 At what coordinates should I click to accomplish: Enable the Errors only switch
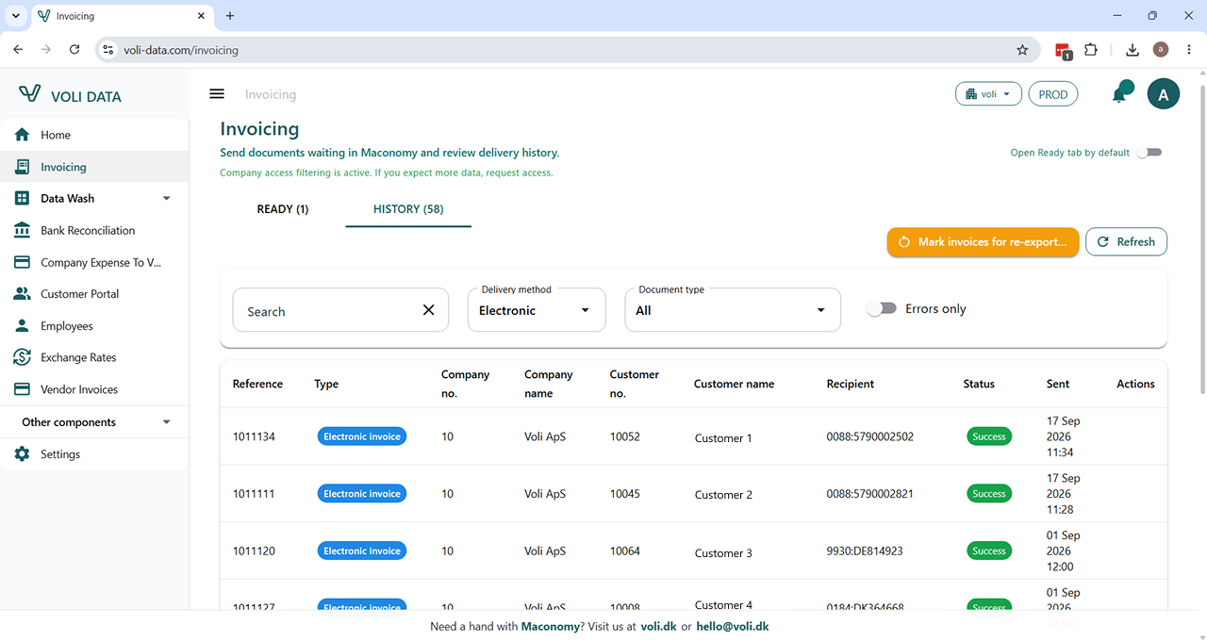(x=882, y=309)
